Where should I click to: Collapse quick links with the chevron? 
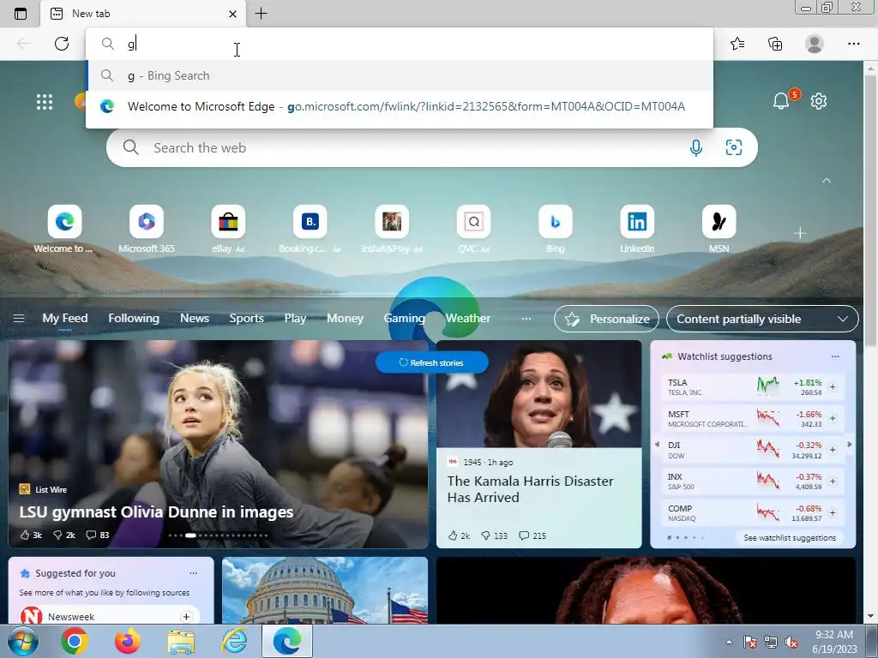point(827,181)
